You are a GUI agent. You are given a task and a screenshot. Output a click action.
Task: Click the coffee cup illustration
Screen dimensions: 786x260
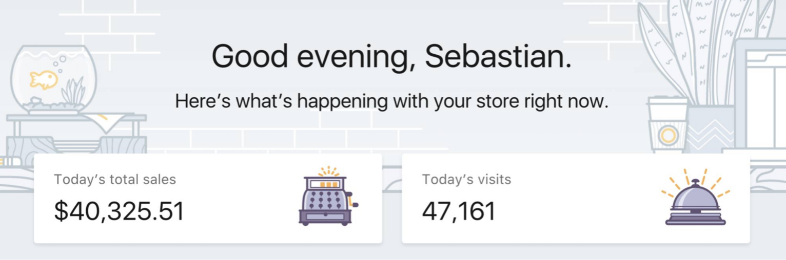667,124
